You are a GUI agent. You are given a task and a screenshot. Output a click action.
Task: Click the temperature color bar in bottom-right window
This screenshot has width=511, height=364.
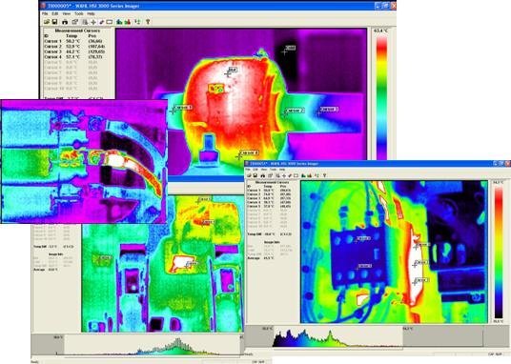(x=499, y=252)
